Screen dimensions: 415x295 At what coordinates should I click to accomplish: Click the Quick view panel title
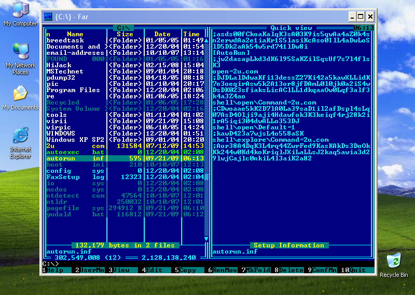(291, 28)
